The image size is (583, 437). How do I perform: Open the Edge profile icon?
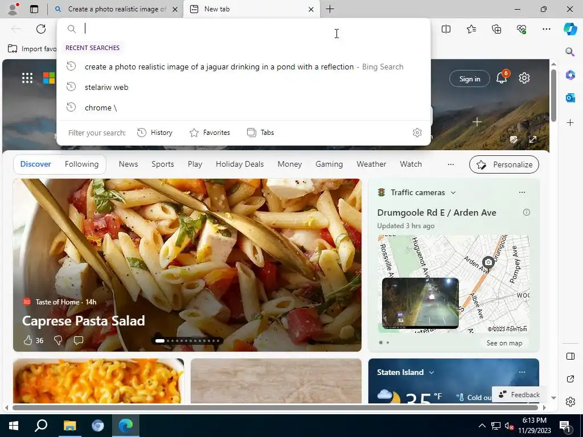coord(13,9)
